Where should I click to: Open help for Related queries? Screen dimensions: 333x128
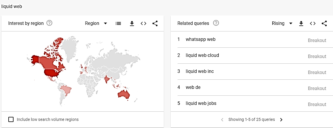(x=216, y=23)
